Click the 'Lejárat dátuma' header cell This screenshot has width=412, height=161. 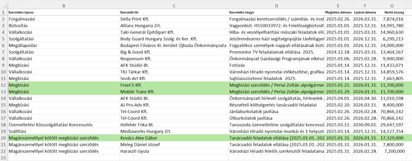coord(365,12)
